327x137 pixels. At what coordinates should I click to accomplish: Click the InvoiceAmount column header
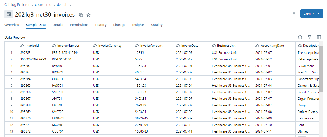click(x=151, y=46)
